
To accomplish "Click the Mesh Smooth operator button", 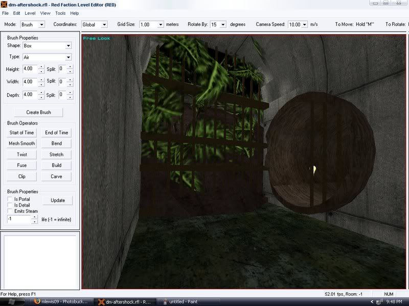I will coord(21,144).
